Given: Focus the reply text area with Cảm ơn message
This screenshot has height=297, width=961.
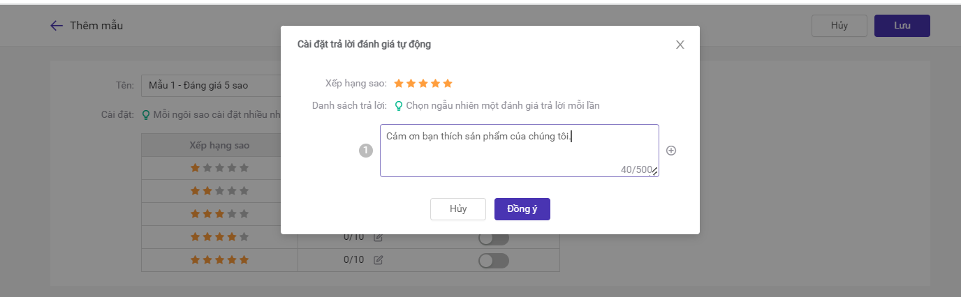Looking at the screenshot, I should (520, 151).
